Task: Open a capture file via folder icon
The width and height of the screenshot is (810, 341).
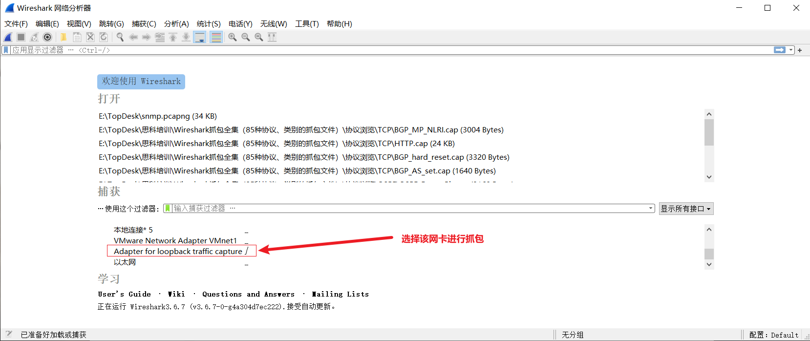Action: coord(64,37)
